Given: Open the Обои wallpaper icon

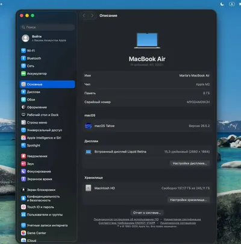Looking at the screenshot, I should point(23,99).
